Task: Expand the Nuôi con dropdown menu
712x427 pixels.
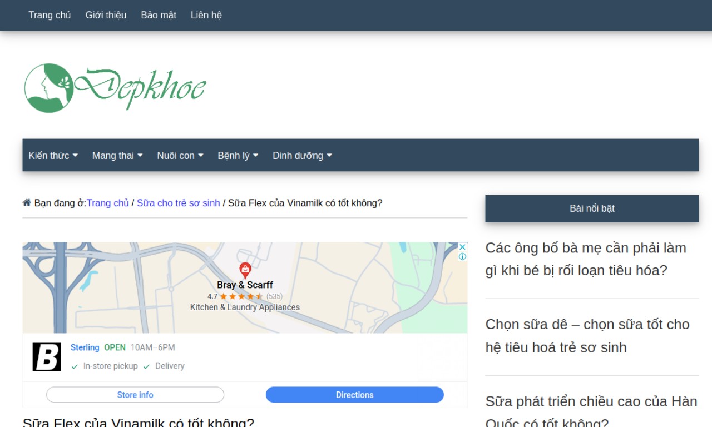Action: pyautogui.click(x=180, y=156)
